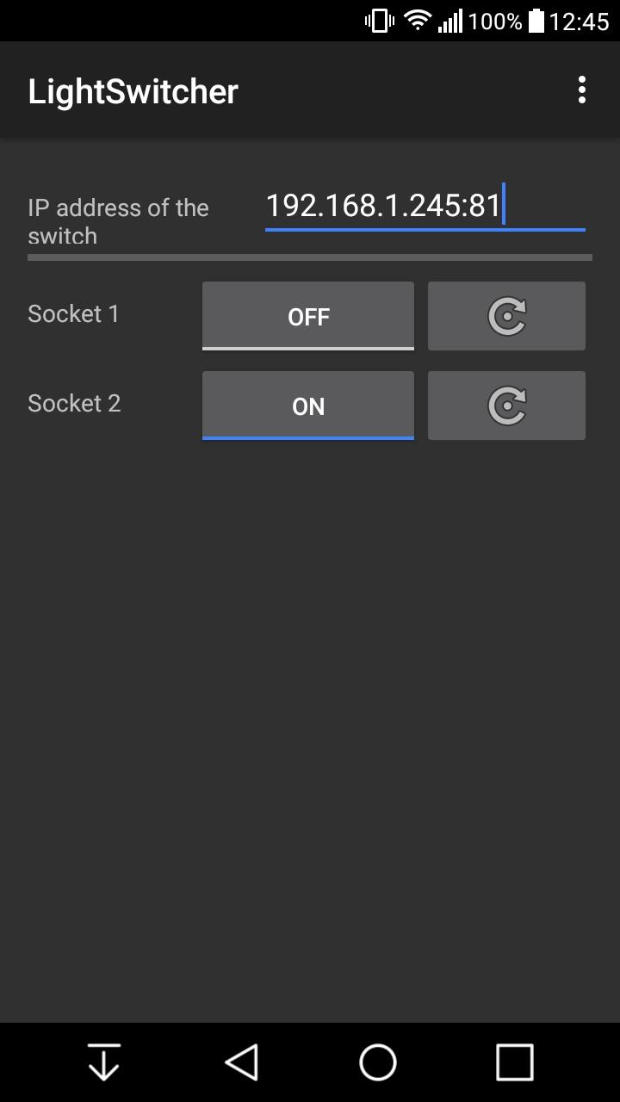Open Recent apps with the square button
Image resolution: width=620 pixels, height=1102 pixels.
coord(515,1061)
